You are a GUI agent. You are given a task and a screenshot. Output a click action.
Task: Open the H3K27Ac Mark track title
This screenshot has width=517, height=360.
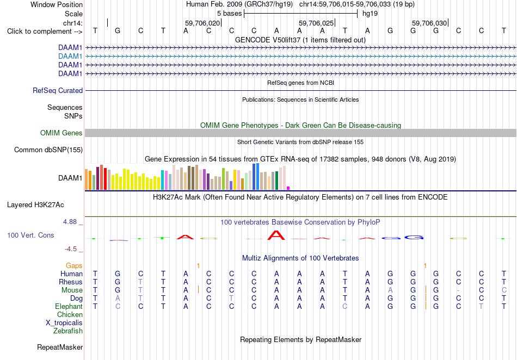pos(300,197)
